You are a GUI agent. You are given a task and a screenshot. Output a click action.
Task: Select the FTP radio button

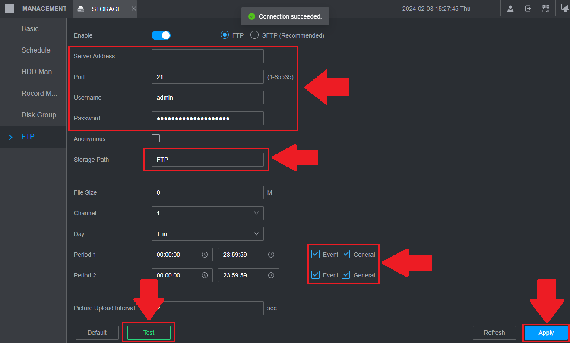pyautogui.click(x=225, y=35)
